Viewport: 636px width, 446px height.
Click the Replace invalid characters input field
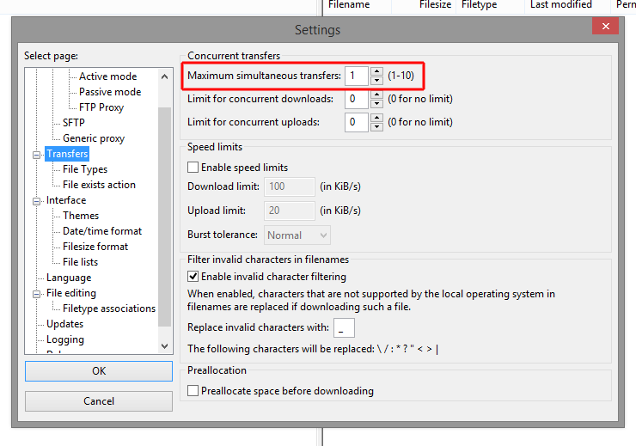coord(344,327)
